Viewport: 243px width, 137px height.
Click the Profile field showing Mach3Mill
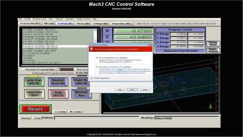coord(187,118)
